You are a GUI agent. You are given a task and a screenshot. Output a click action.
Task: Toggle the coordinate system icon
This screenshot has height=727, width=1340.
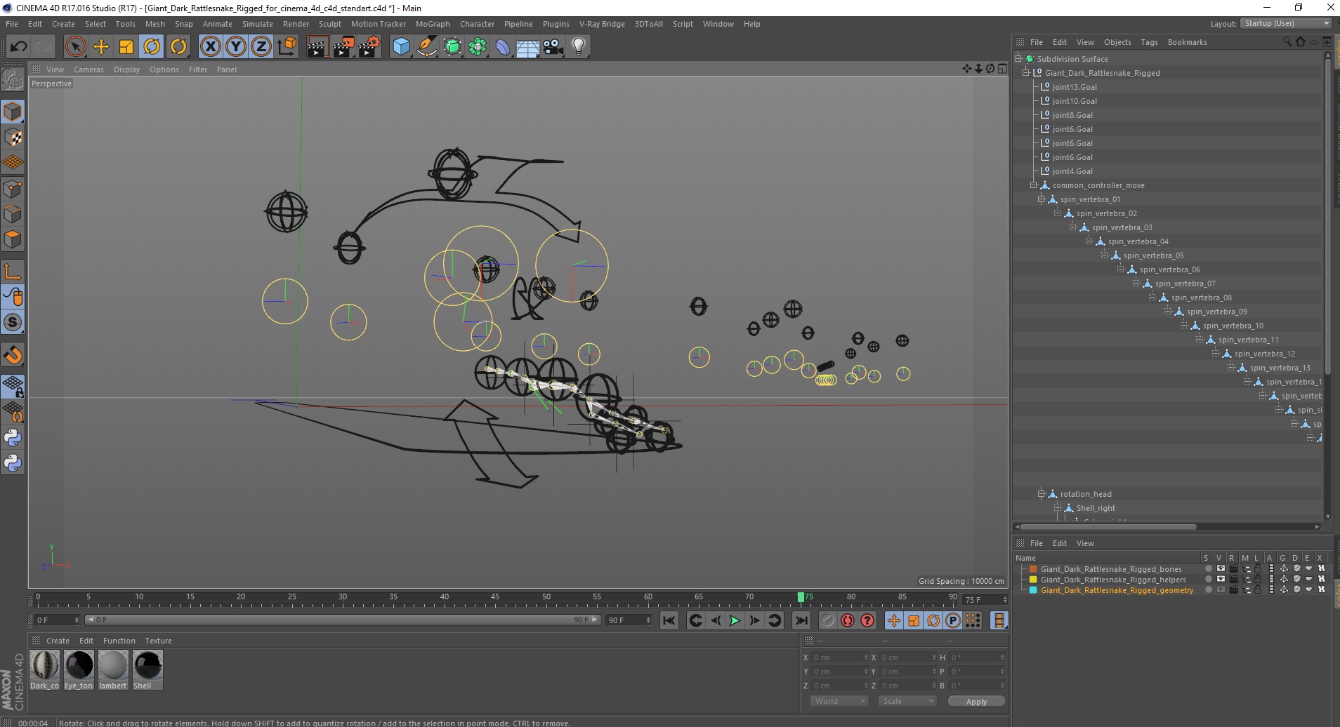(x=287, y=47)
